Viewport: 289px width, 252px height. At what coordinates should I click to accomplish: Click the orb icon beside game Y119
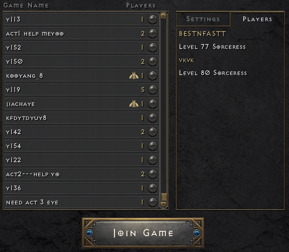click(153, 89)
